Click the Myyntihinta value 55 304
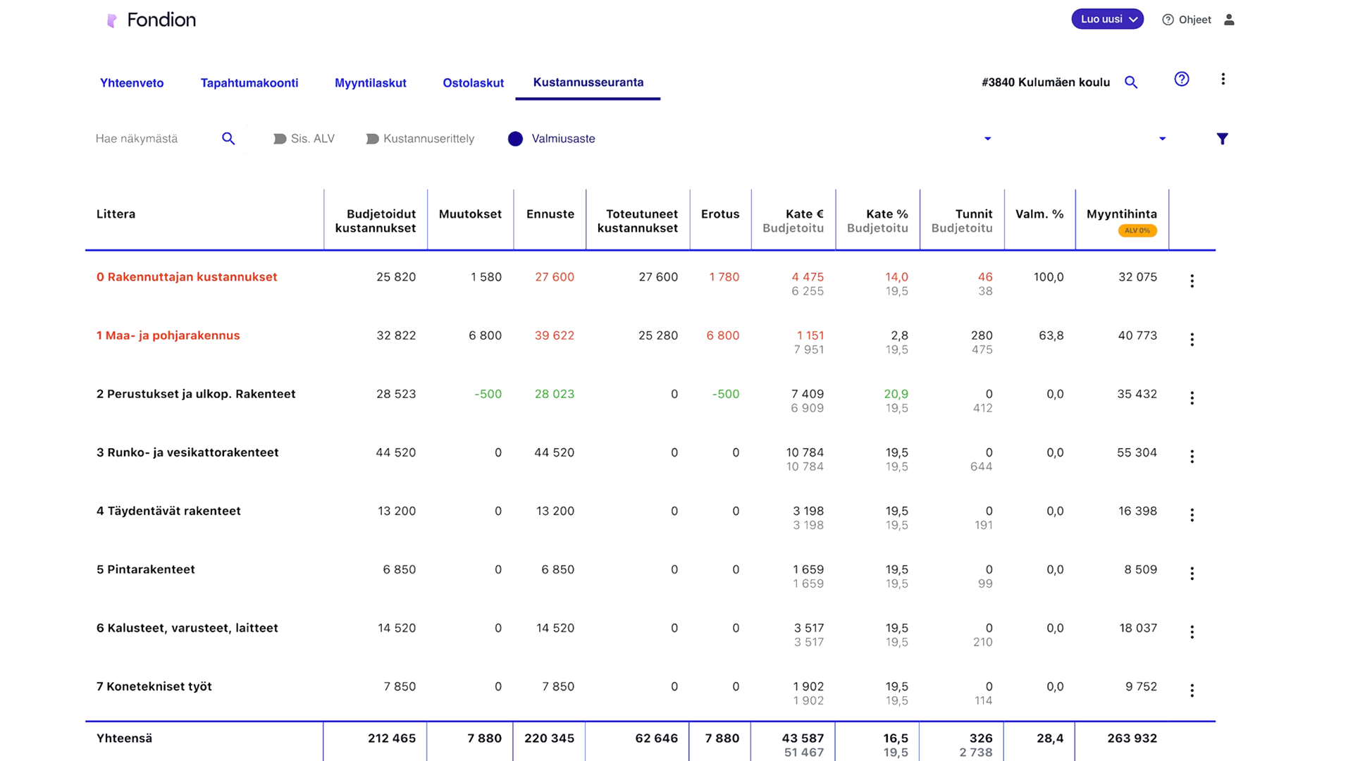Viewport: 1353px width, 761px height. 1137,452
